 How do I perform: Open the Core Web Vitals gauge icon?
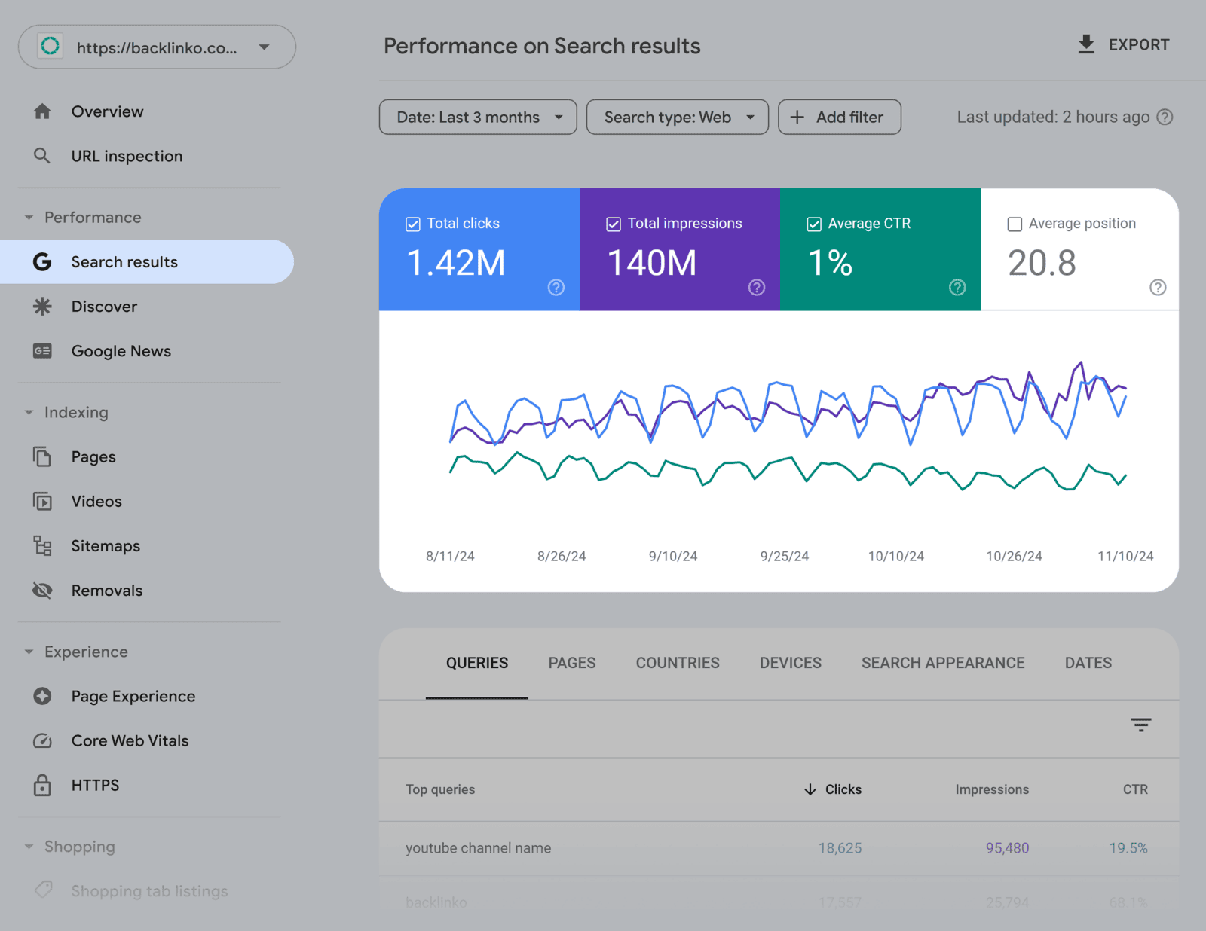tap(42, 740)
